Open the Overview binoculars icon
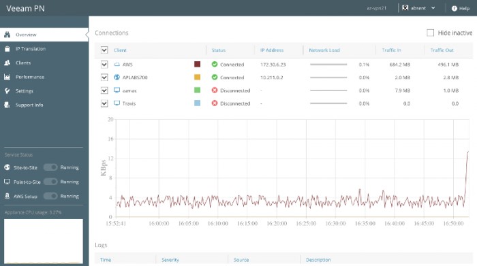The image size is (477, 266). pos(7,35)
